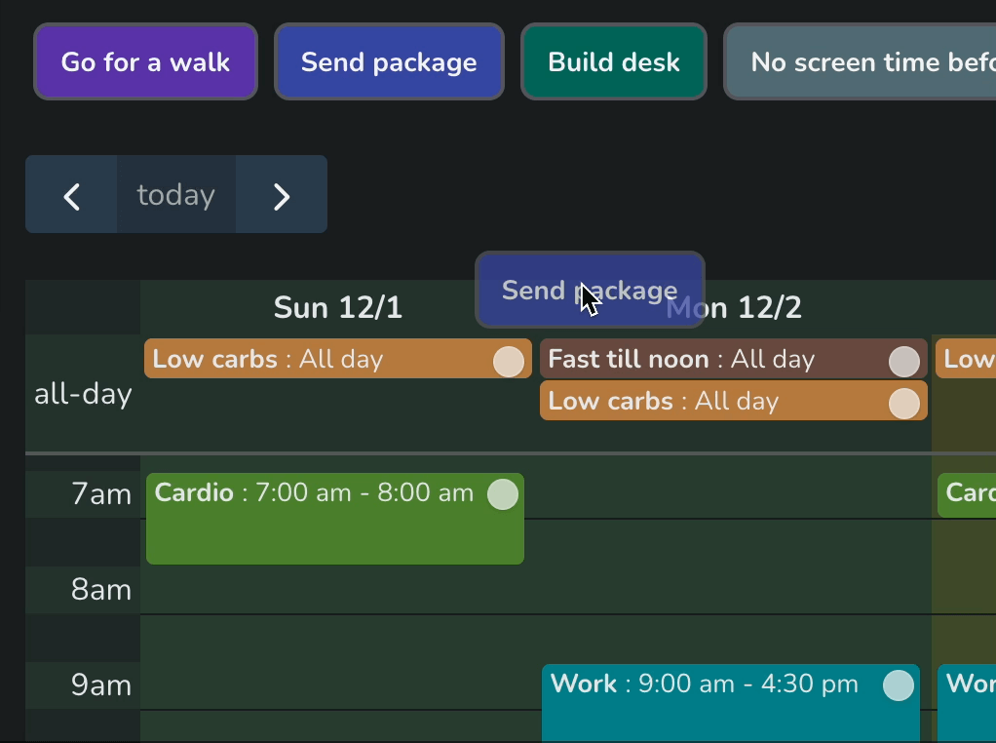The width and height of the screenshot is (996, 743).
Task: Open Monday's Work 9:00 am - 4:30 pm event
Action: [x=731, y=703]
